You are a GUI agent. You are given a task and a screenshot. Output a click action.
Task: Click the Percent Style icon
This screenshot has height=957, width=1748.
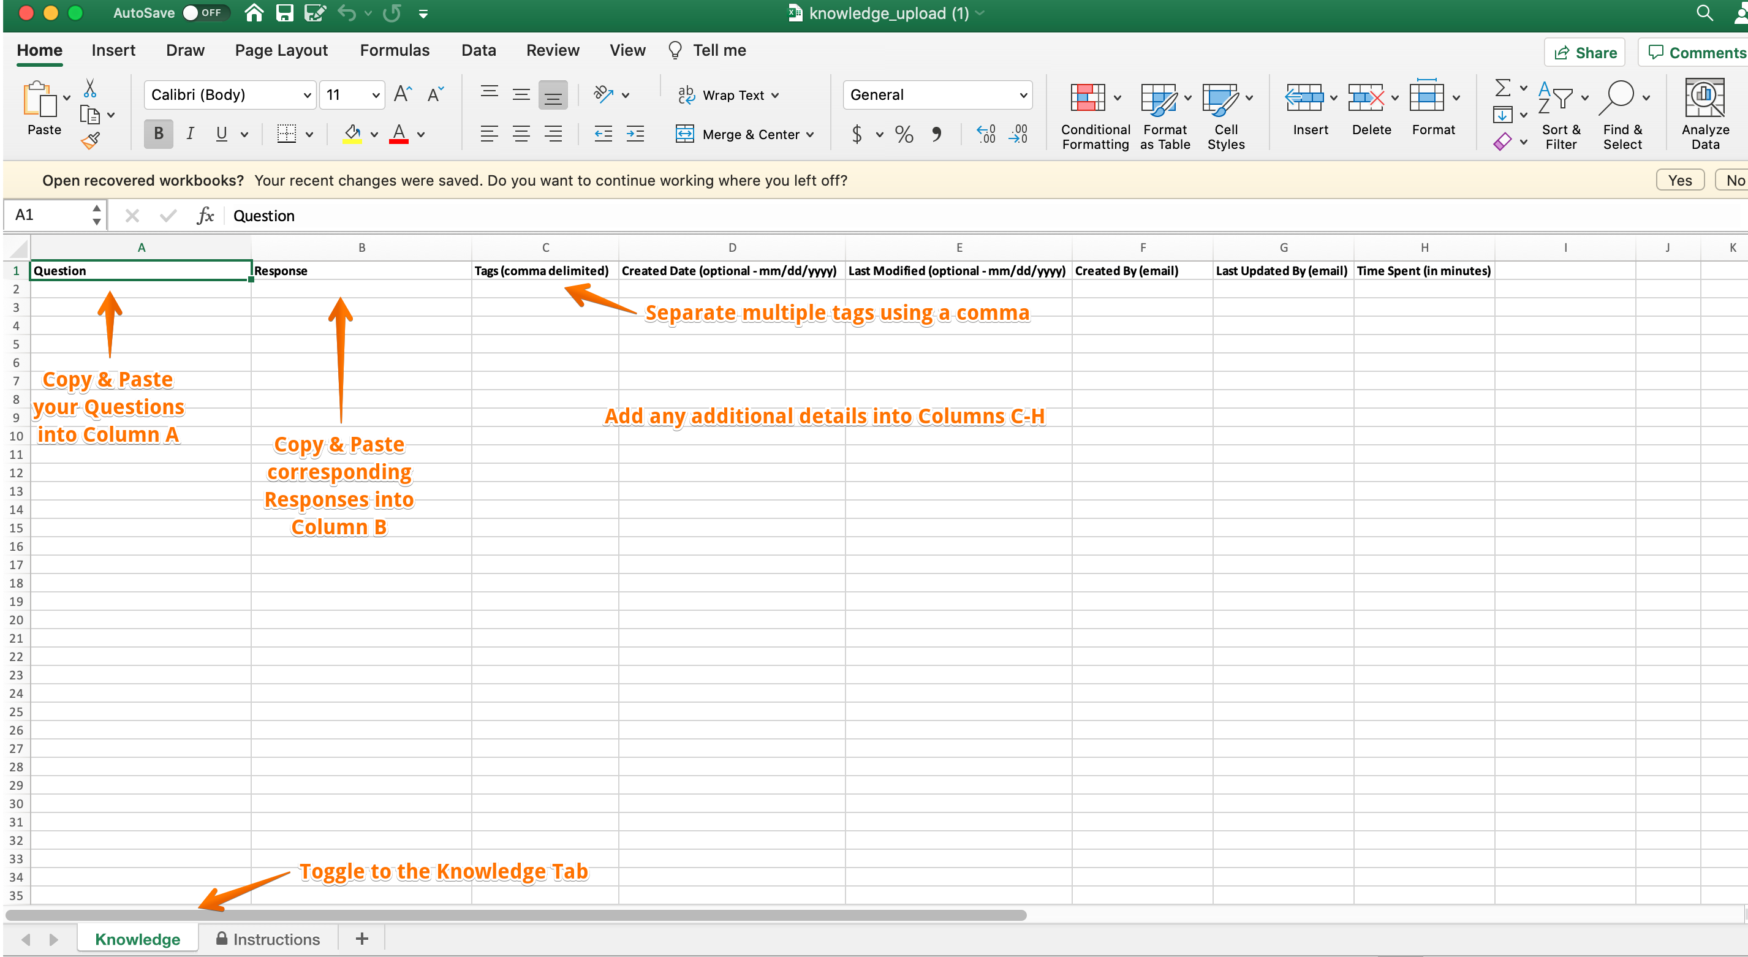tap(903, 134)
